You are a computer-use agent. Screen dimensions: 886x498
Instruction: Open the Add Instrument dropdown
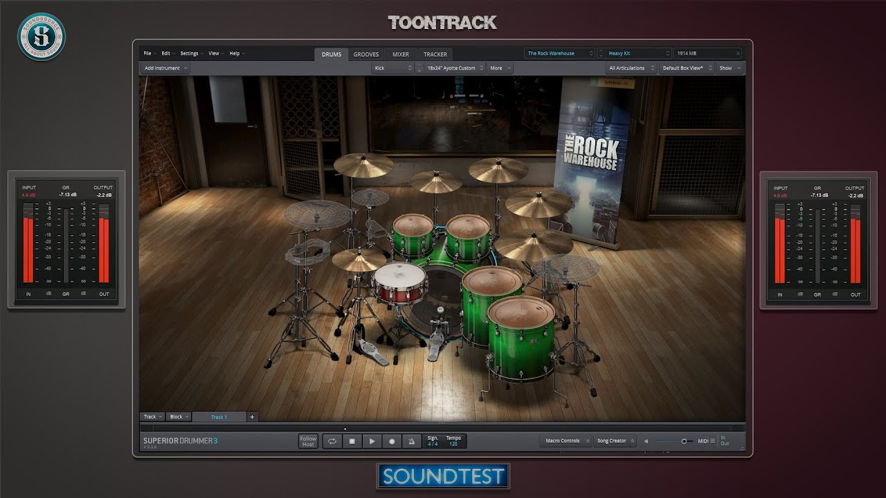[165, 68]
